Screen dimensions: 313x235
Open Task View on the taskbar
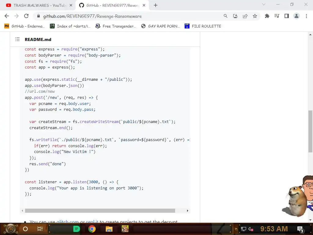[40, 229]
